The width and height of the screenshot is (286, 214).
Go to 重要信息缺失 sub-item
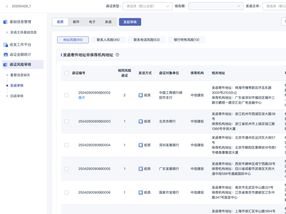(x=20, y=75)
